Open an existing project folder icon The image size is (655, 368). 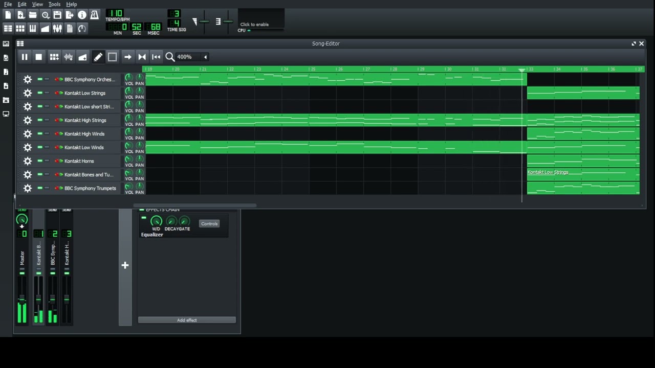(x=33, y=15)
